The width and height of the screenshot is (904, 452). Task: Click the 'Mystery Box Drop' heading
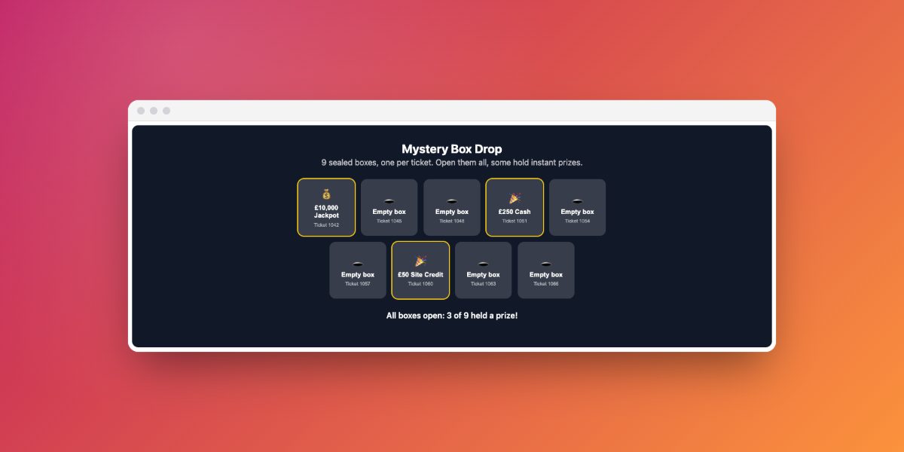[x=452, y=149]
